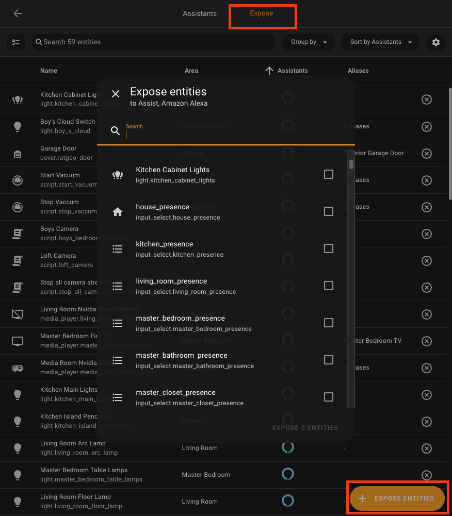Image resolution: width=452 pixels, height=516 pixels.
Task: Click the list icon beside kitchen_presence
Action: (x=118, y=248)
